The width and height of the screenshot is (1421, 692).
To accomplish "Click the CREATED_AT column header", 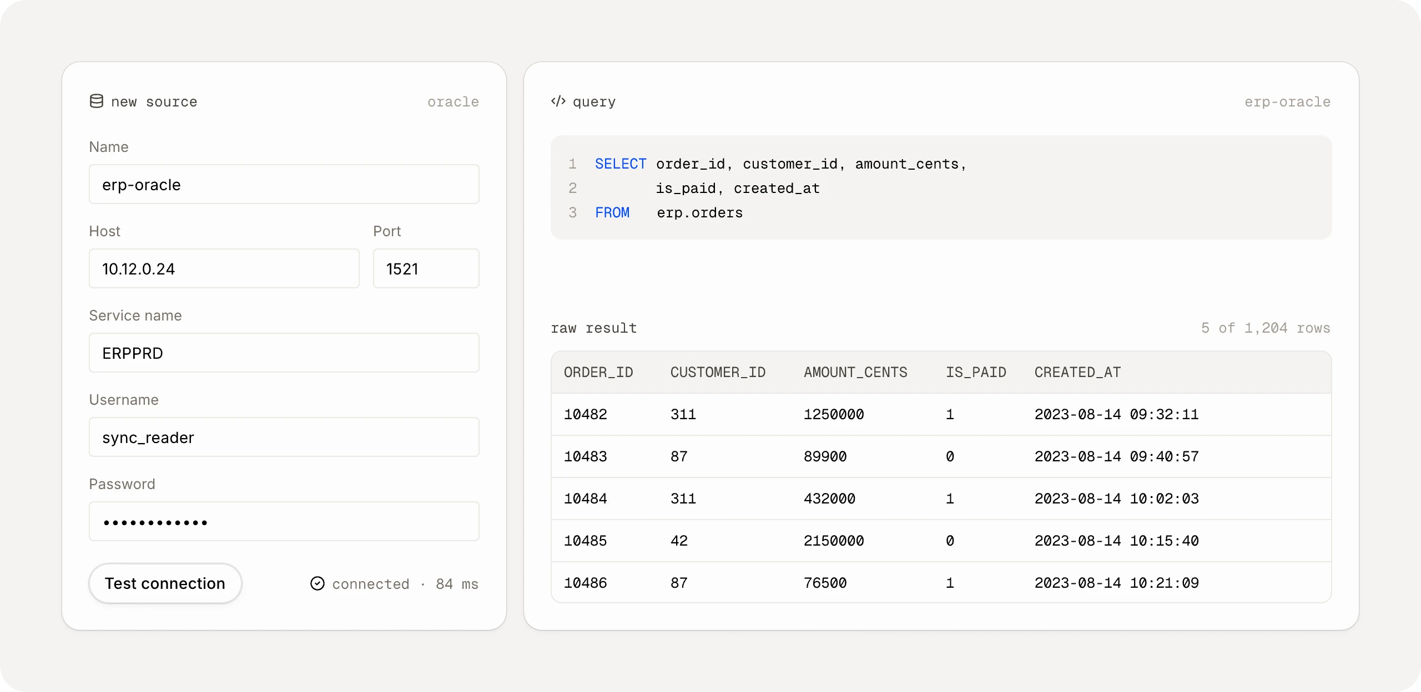I will coord(1077,372).
